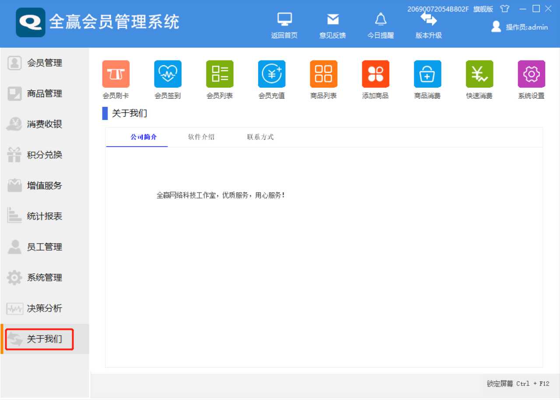The height and width of the screenshot is (400, 560).
Task: Switch to the 软件介绍 tab
Action: pyautogui.click(x=200, y=137)
